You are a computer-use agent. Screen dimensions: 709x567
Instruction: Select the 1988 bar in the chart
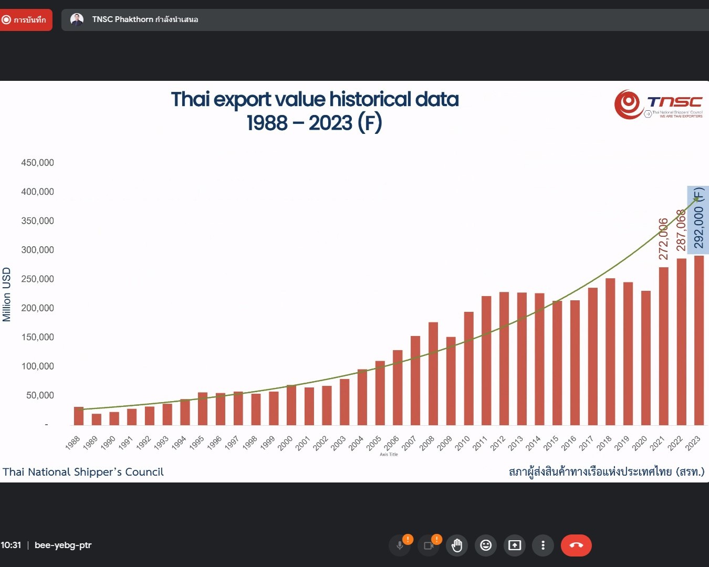tap(79, 416)
